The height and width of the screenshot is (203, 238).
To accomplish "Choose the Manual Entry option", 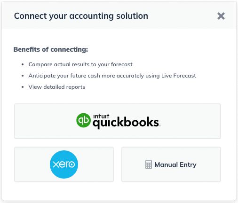I will click(171, 164).
